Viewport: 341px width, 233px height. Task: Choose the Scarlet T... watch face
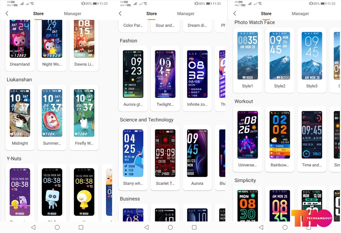tap(165, 158)
